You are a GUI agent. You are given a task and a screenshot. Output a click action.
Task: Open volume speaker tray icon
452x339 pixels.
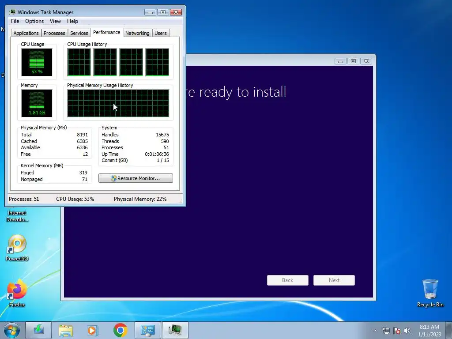[x=407, y=331]
